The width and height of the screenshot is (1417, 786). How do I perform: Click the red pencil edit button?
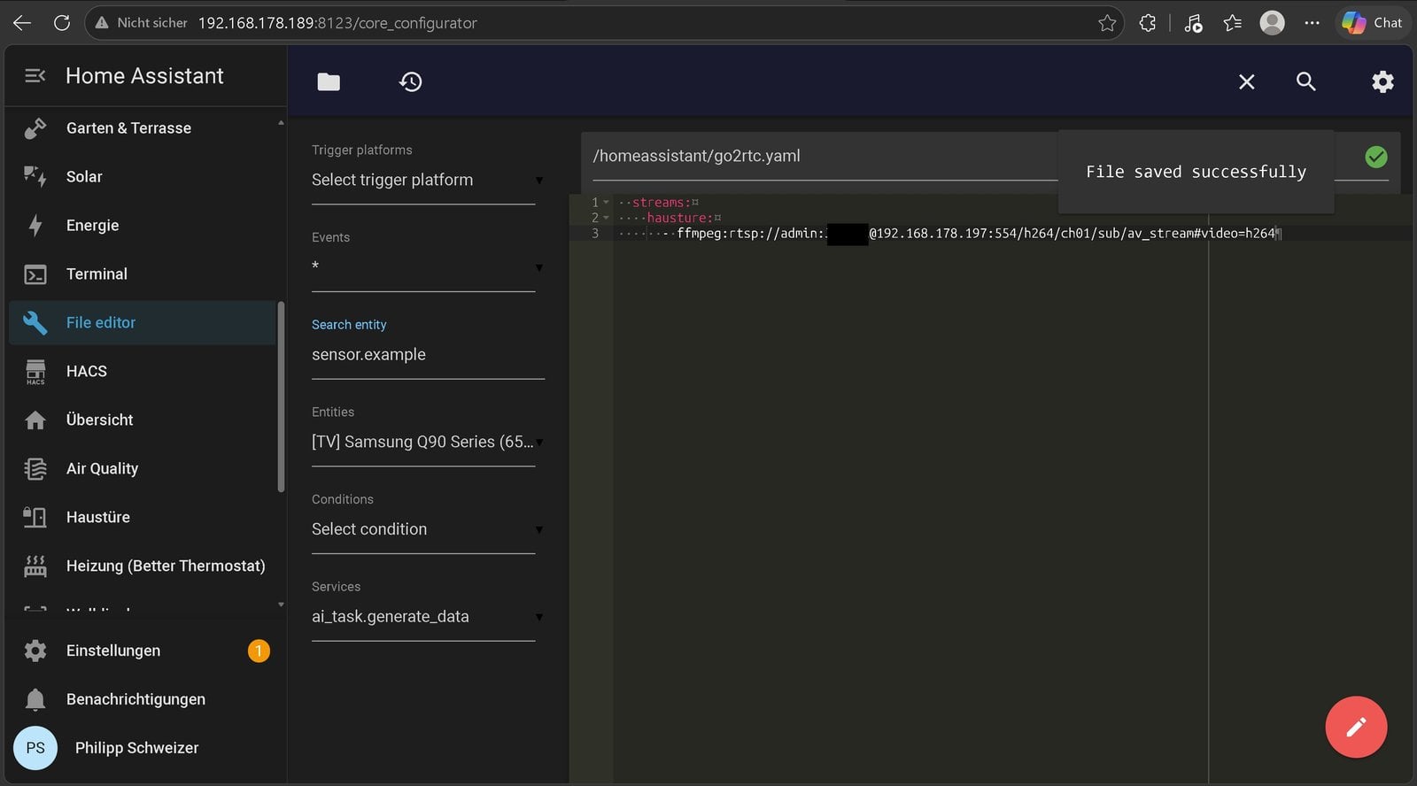[1356, 728]
